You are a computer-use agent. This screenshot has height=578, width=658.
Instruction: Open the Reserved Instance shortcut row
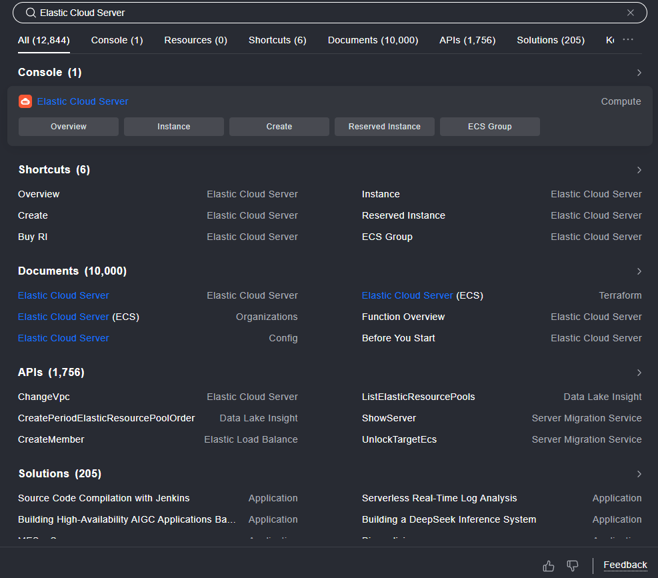(x=502, y=216)
